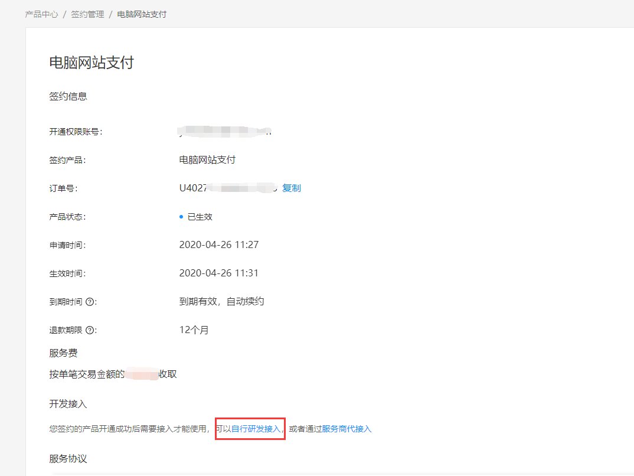This screenshot has height=476, width=634.
Task: Click the 服务协议 section heading
Action: click(68, 458)
